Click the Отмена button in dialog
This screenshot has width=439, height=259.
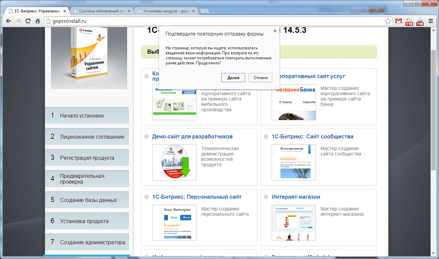pyautogui.click(x=260, y=77)
